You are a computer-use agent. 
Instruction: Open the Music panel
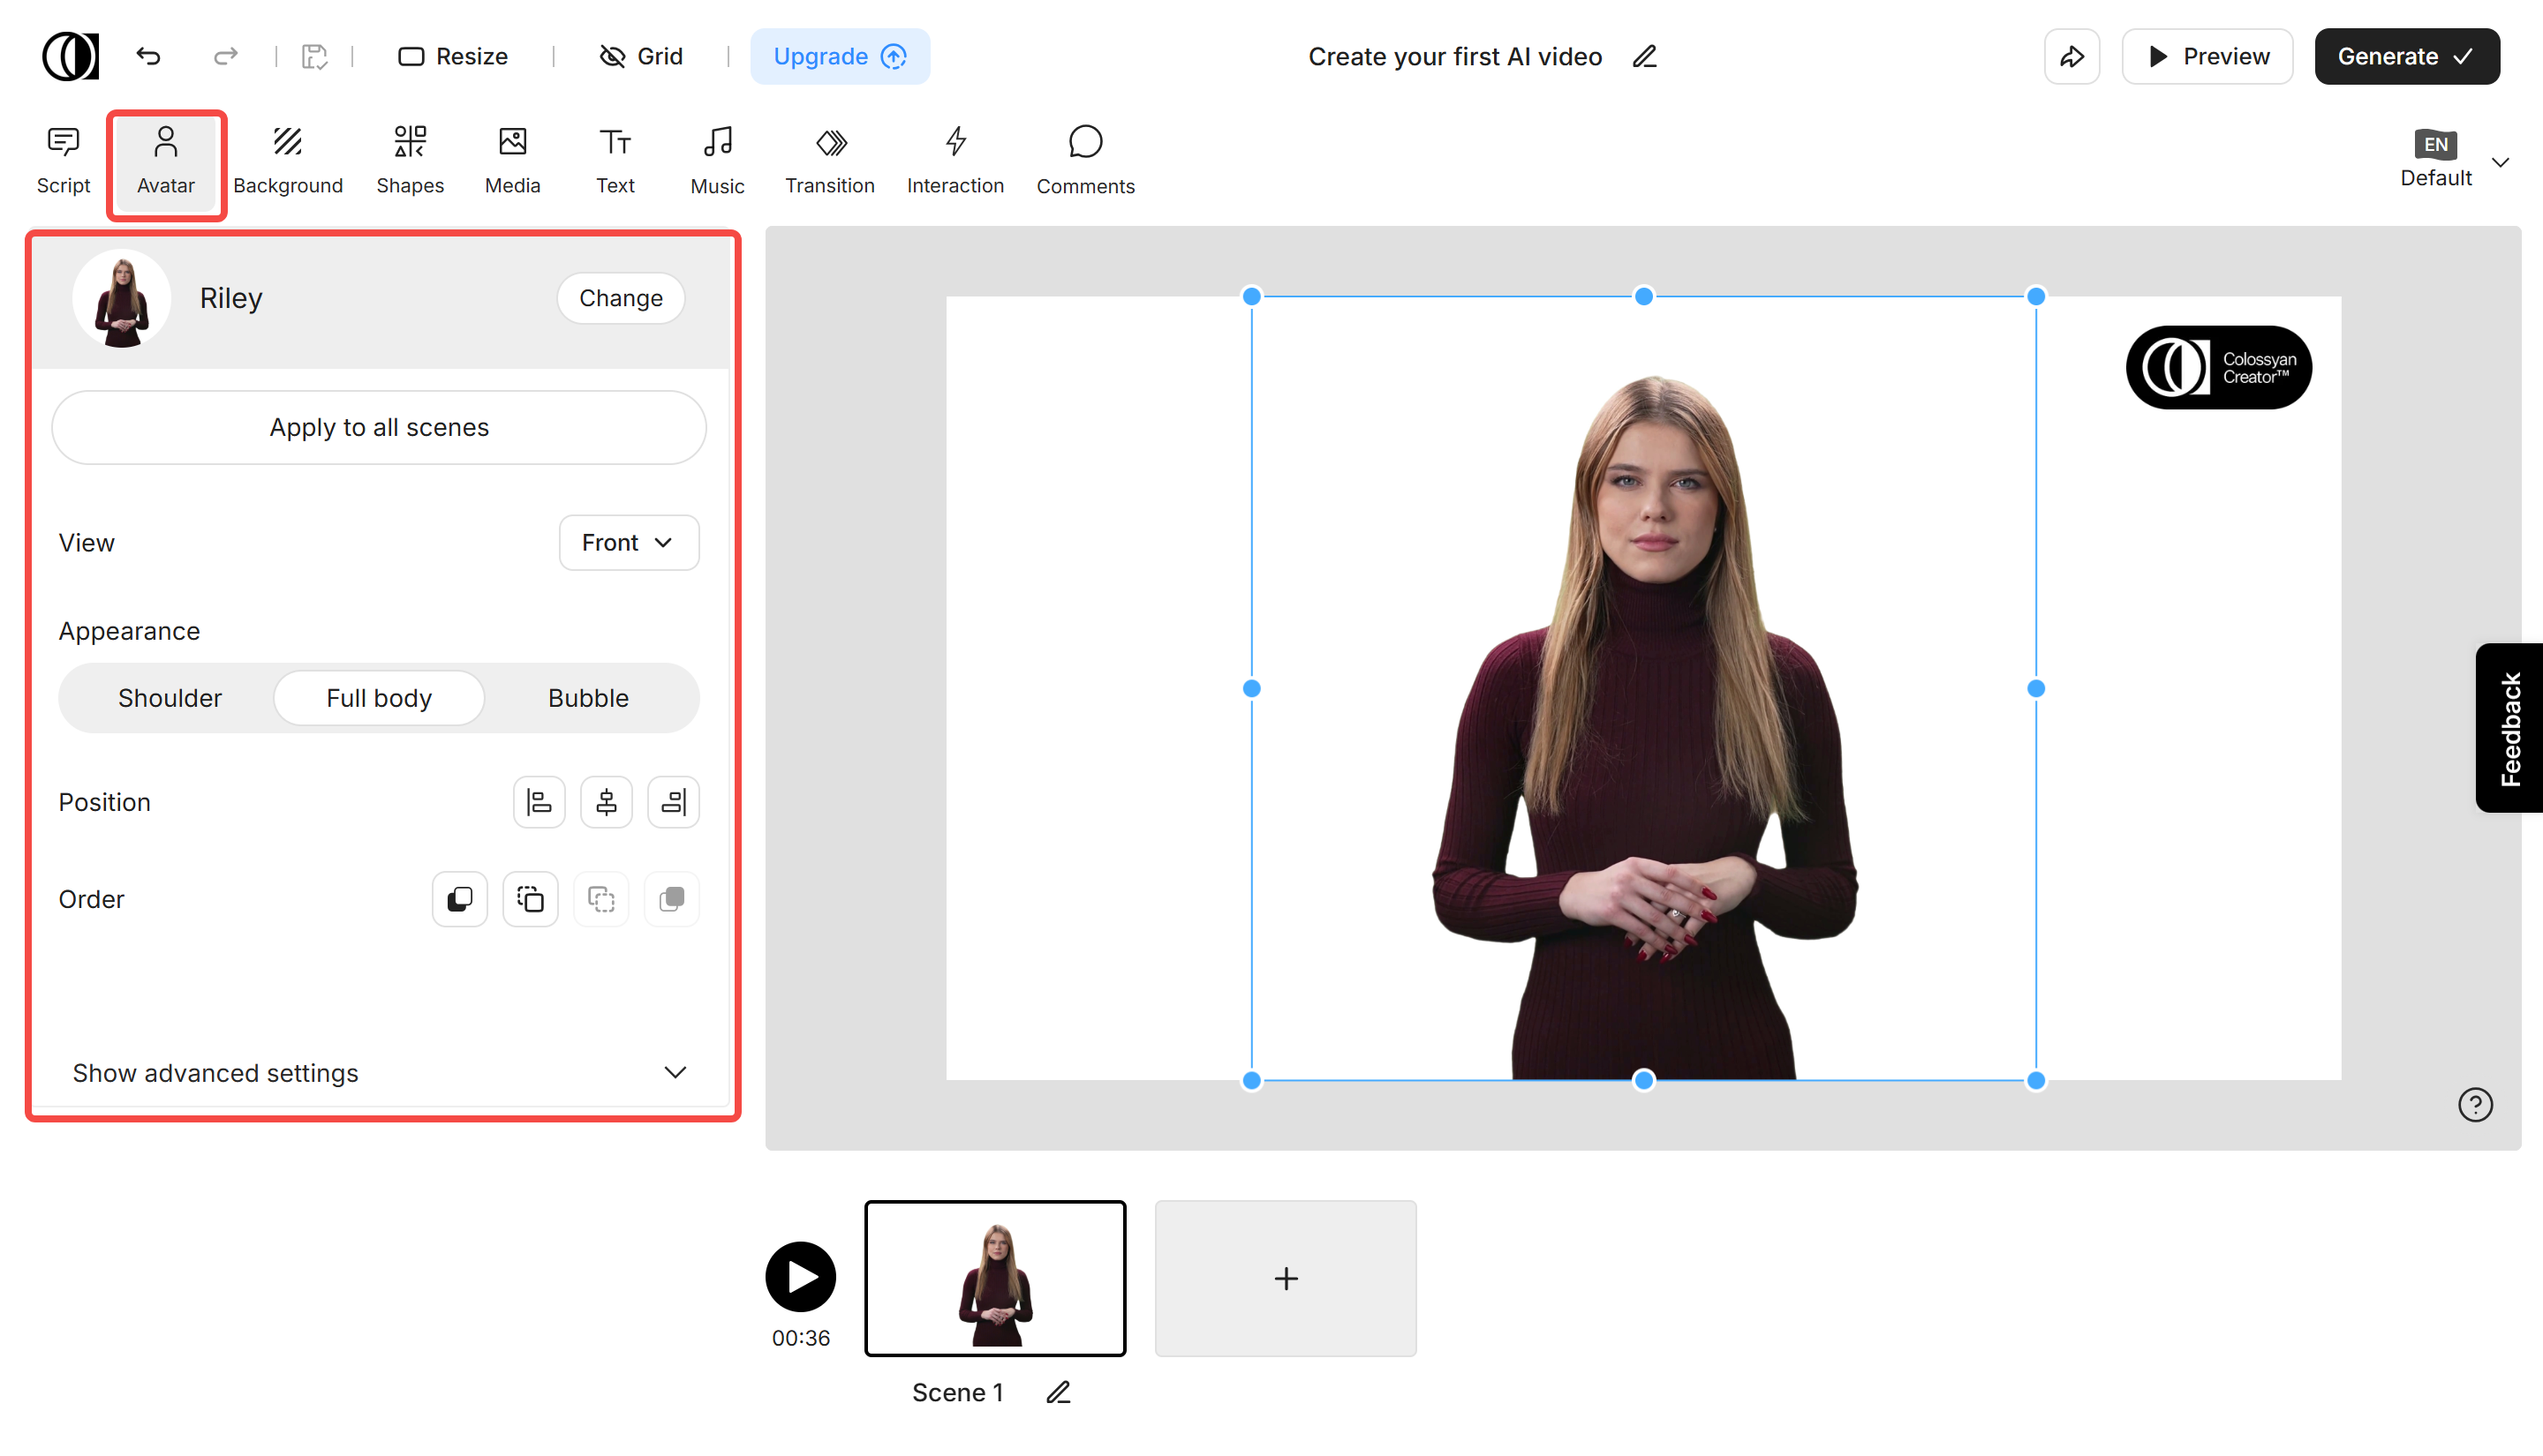[716, 160]
